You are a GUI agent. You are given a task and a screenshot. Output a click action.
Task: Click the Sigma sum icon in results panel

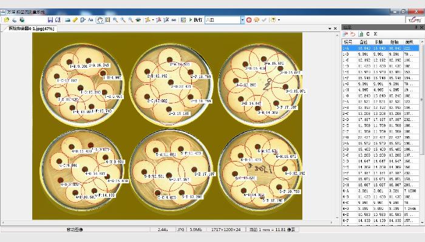click(x=375, y=34)
